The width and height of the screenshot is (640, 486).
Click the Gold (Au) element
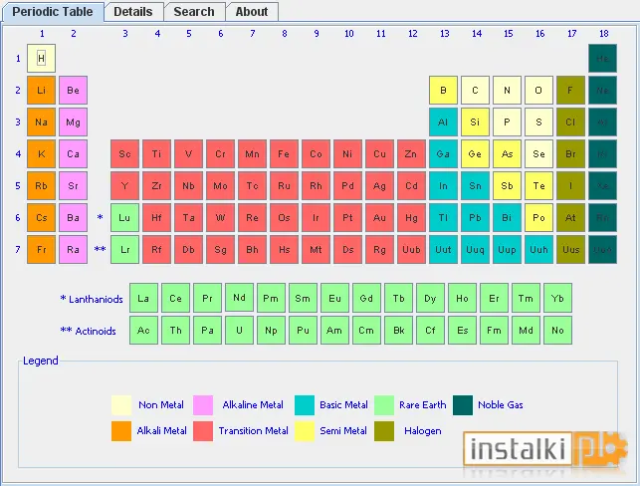379,218
